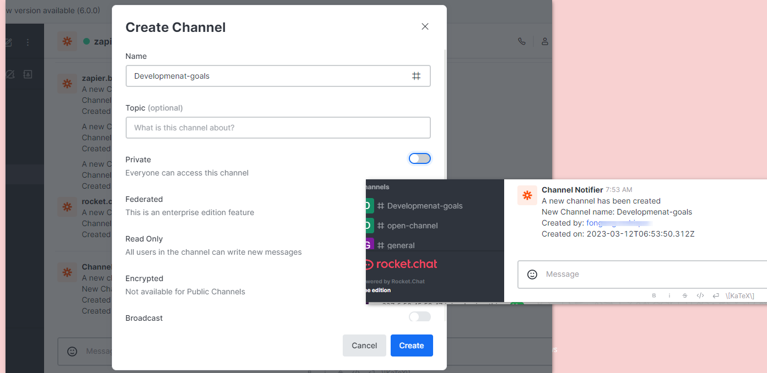Click the inline code formatting icon

[700, 295]
